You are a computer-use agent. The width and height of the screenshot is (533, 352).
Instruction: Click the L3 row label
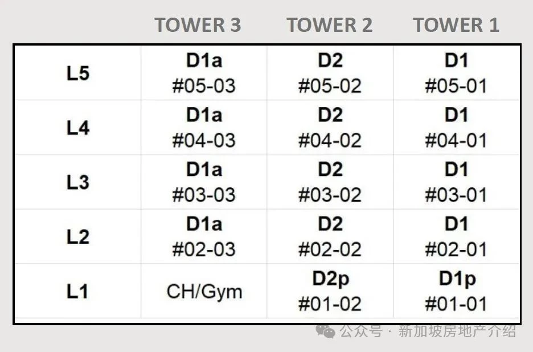pyautogui.click(x=78, y=182)
